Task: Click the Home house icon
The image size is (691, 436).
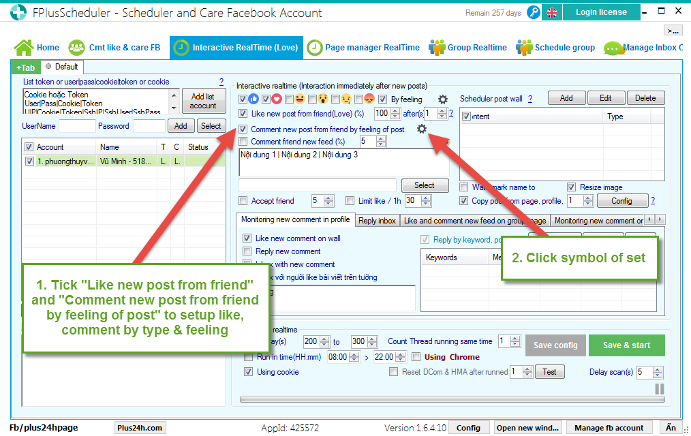Action: pos(24,48)
